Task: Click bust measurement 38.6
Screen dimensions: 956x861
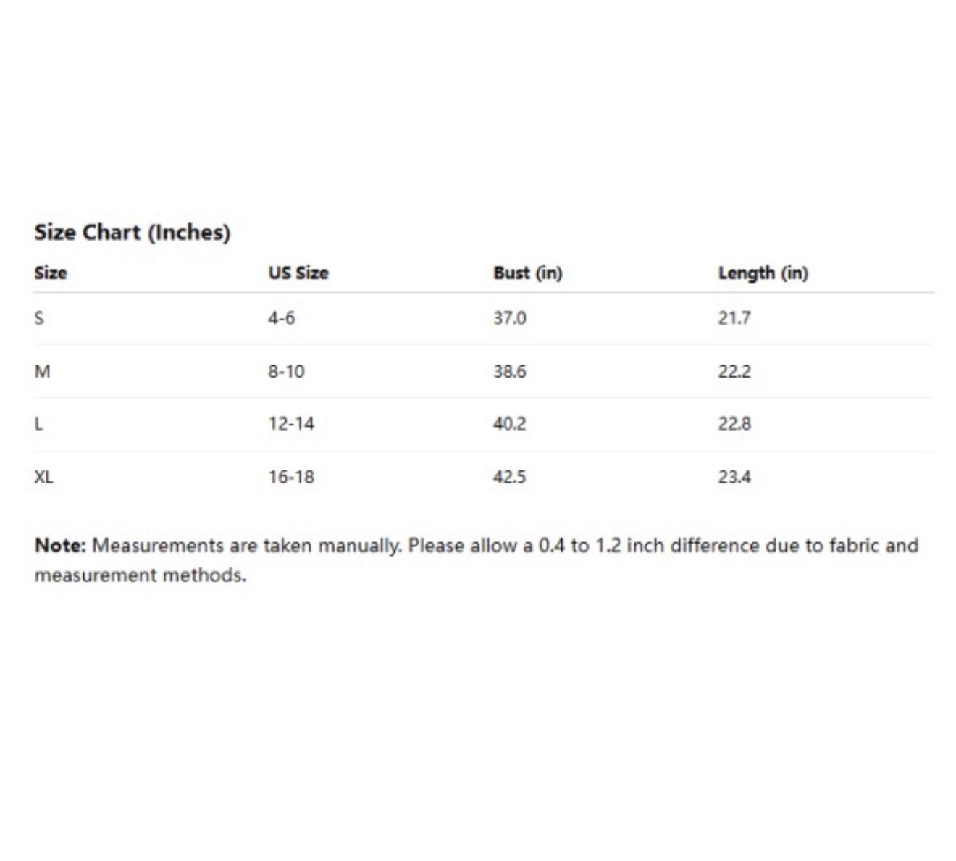Action: tap(510, 372)
